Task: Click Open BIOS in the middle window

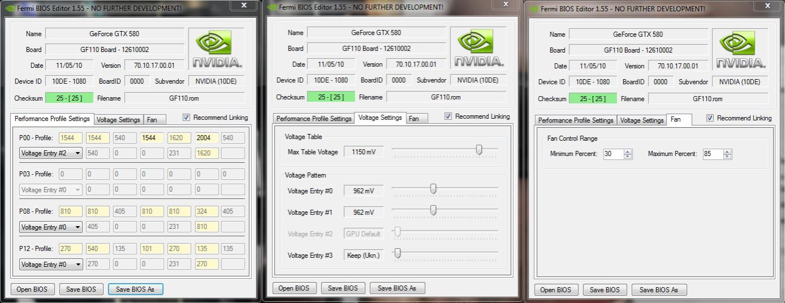Action: 294,288
